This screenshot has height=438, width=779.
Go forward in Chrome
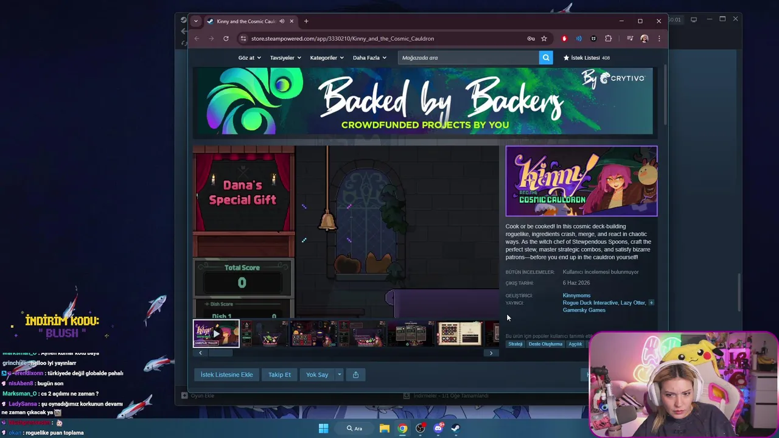pyautogui.click(x=211, y=38)
